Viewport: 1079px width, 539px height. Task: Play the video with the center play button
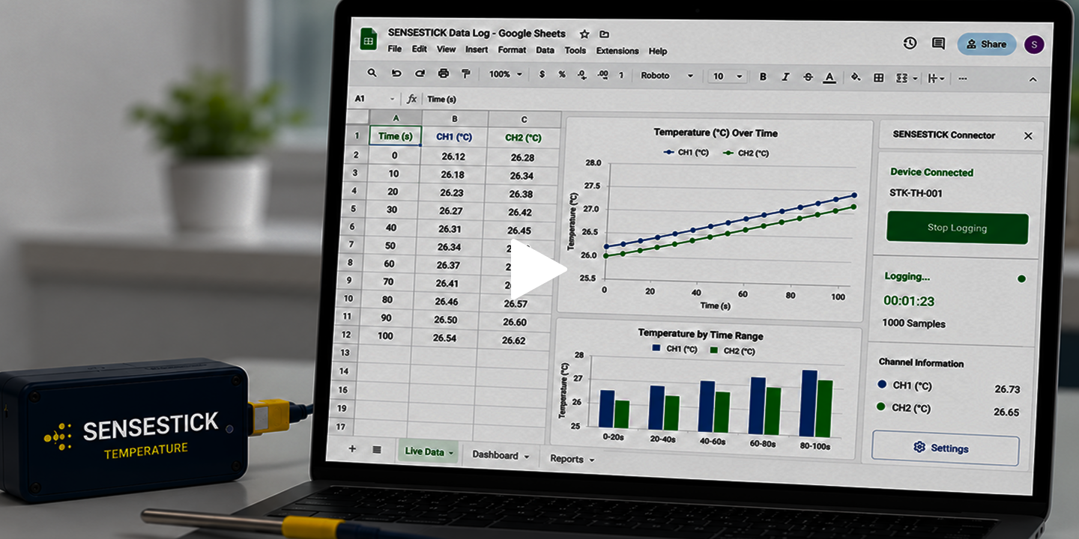click(x=538, y=270)
